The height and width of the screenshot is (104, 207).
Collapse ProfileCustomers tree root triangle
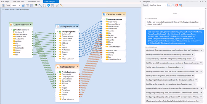58,72
